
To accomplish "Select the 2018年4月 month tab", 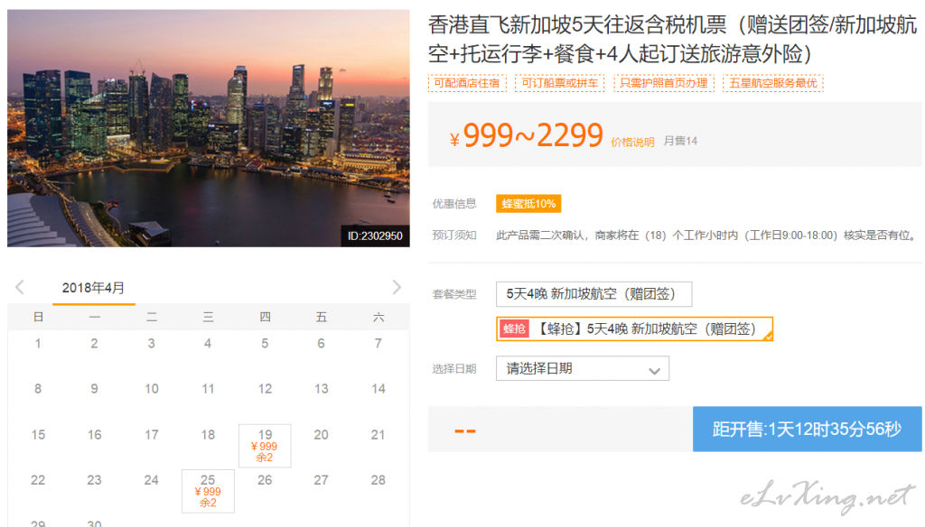I will [94, 288].
